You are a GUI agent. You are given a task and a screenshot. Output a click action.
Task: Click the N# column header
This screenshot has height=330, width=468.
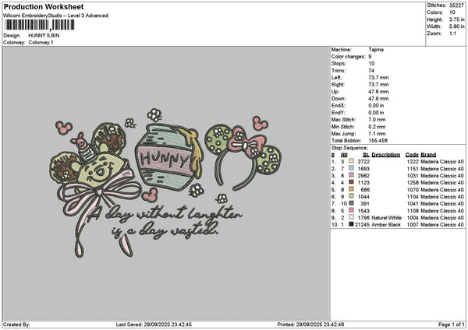point(344,155)
